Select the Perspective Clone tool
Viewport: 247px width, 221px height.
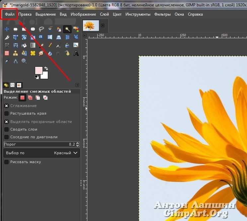24,53
